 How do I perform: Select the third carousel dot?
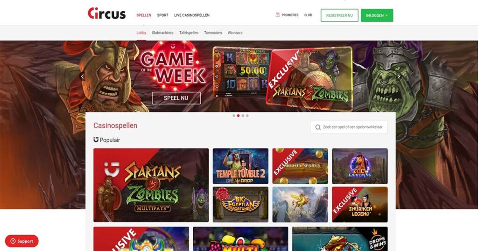(x=243, y=116)
